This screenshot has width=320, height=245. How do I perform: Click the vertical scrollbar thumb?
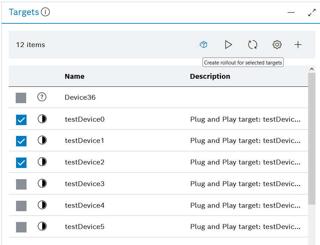coord(312,139)
